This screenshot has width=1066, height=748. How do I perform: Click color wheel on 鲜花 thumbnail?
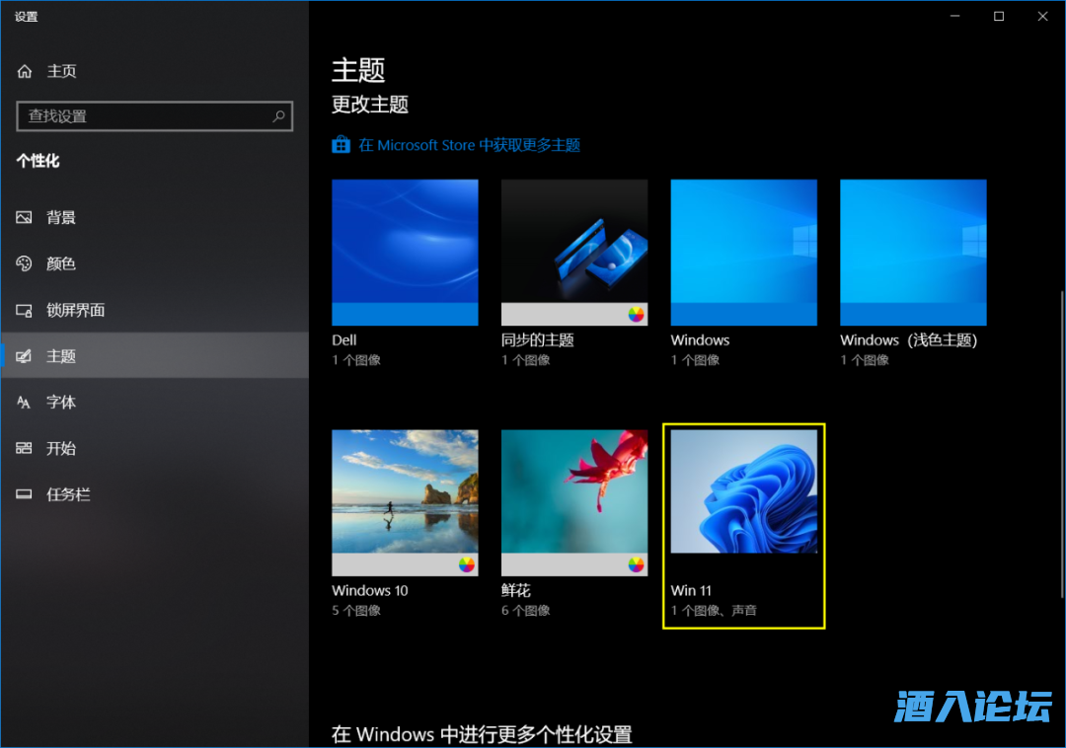tap(636, 564)
